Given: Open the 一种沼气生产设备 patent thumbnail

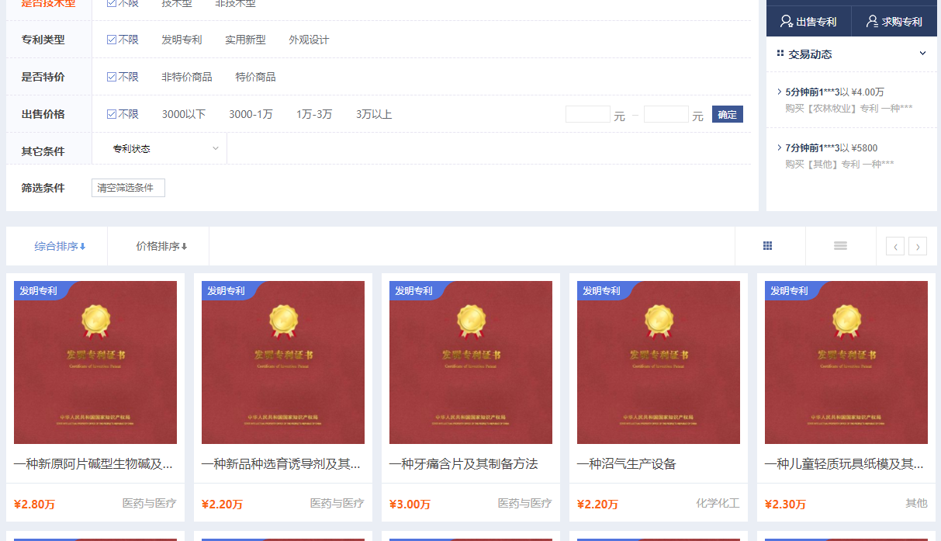Looking at the screenshot, I should (x=658, y=362).
